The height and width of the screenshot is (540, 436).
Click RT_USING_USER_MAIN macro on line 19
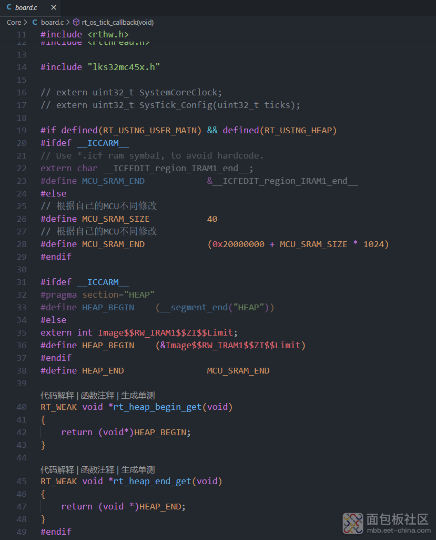(149, 131)
